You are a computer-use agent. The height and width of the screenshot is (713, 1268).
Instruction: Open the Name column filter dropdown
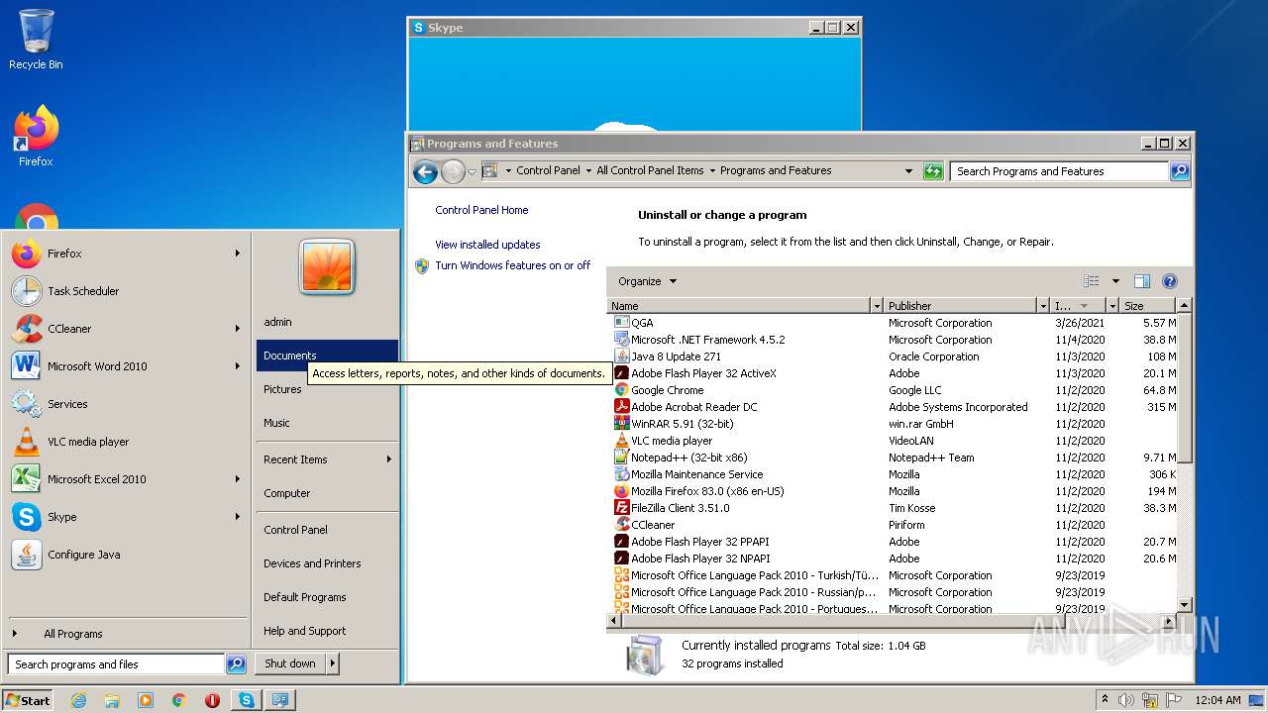(x=876, y=306)
